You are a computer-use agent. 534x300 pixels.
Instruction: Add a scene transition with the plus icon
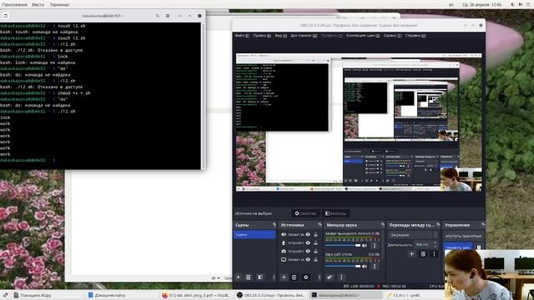(411, 253)
